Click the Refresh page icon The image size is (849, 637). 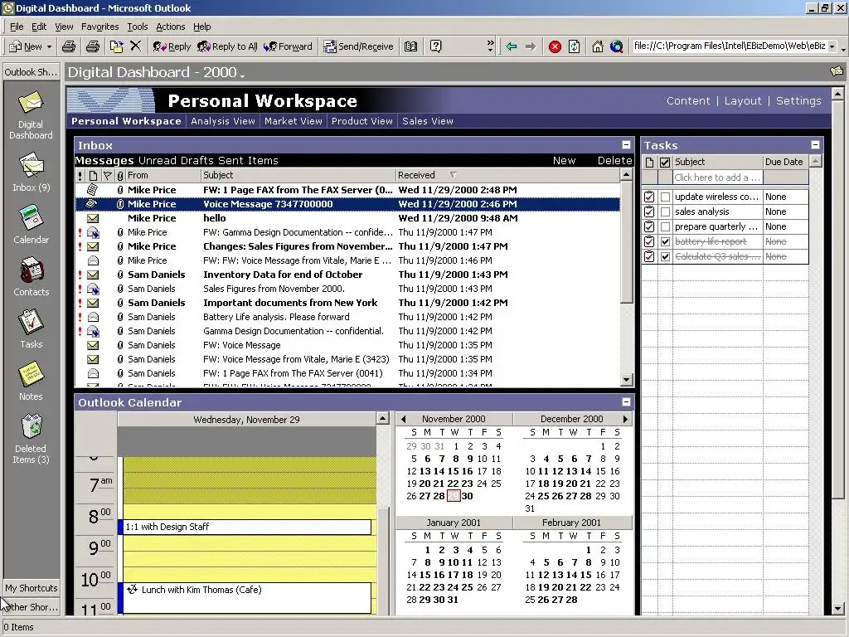click(574, 46)
